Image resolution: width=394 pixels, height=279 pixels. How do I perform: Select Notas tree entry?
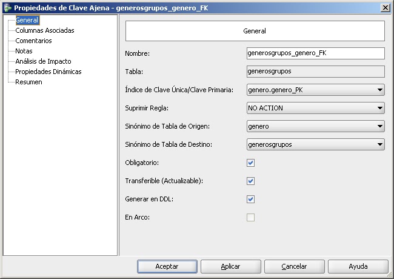(24, 51)
